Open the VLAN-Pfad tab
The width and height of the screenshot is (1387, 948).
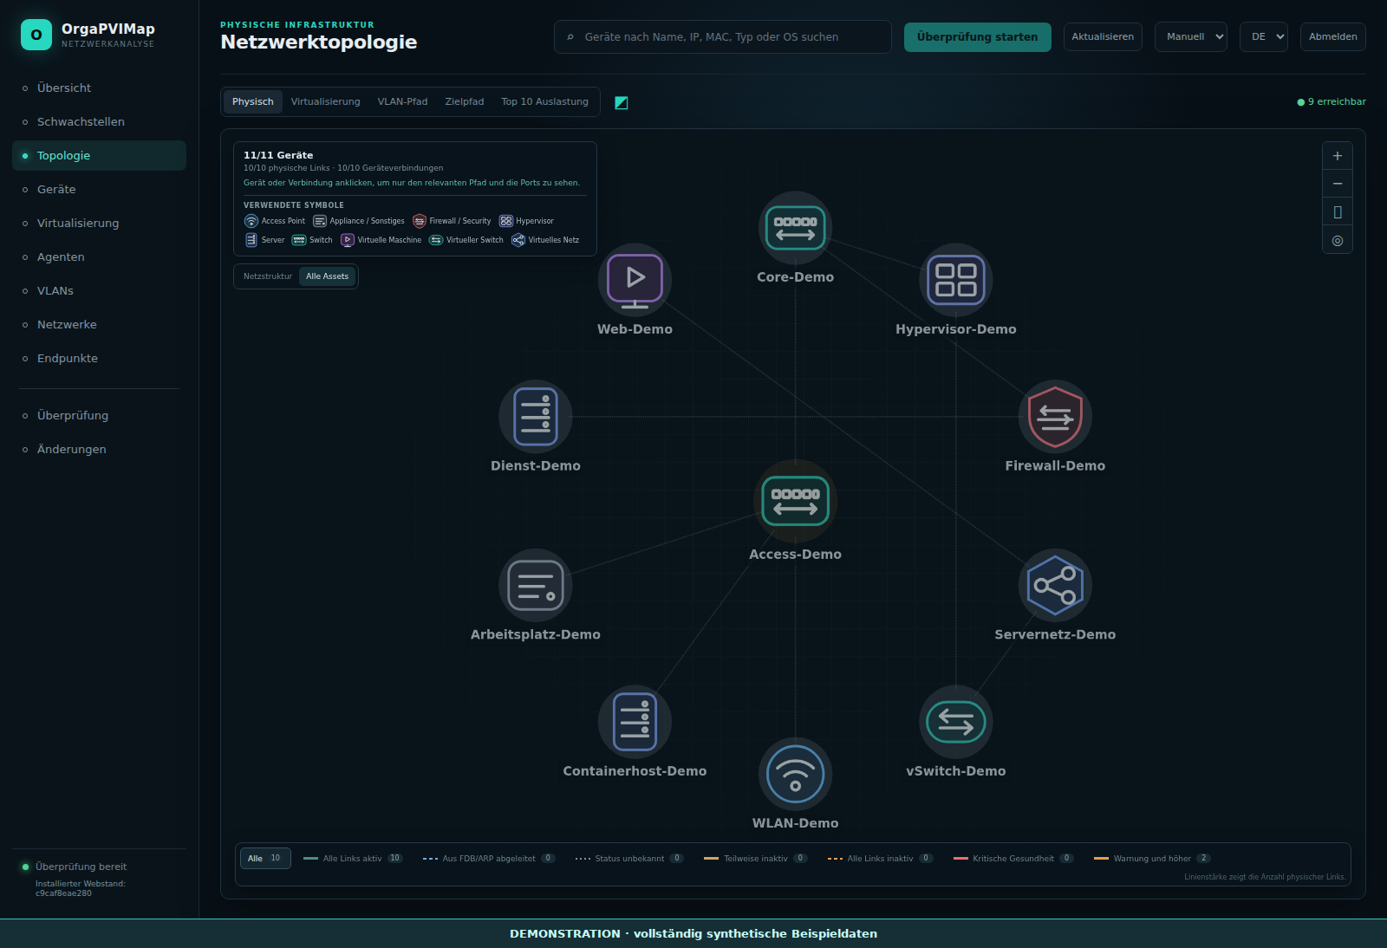tap(402, 101)
